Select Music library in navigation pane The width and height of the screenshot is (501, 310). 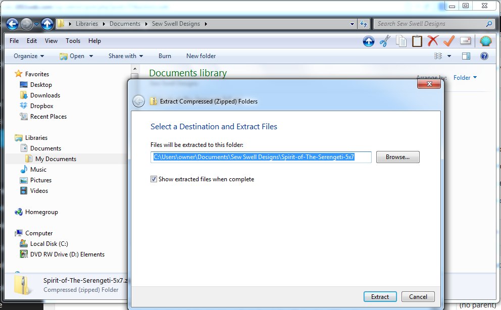tap(33, 170)
